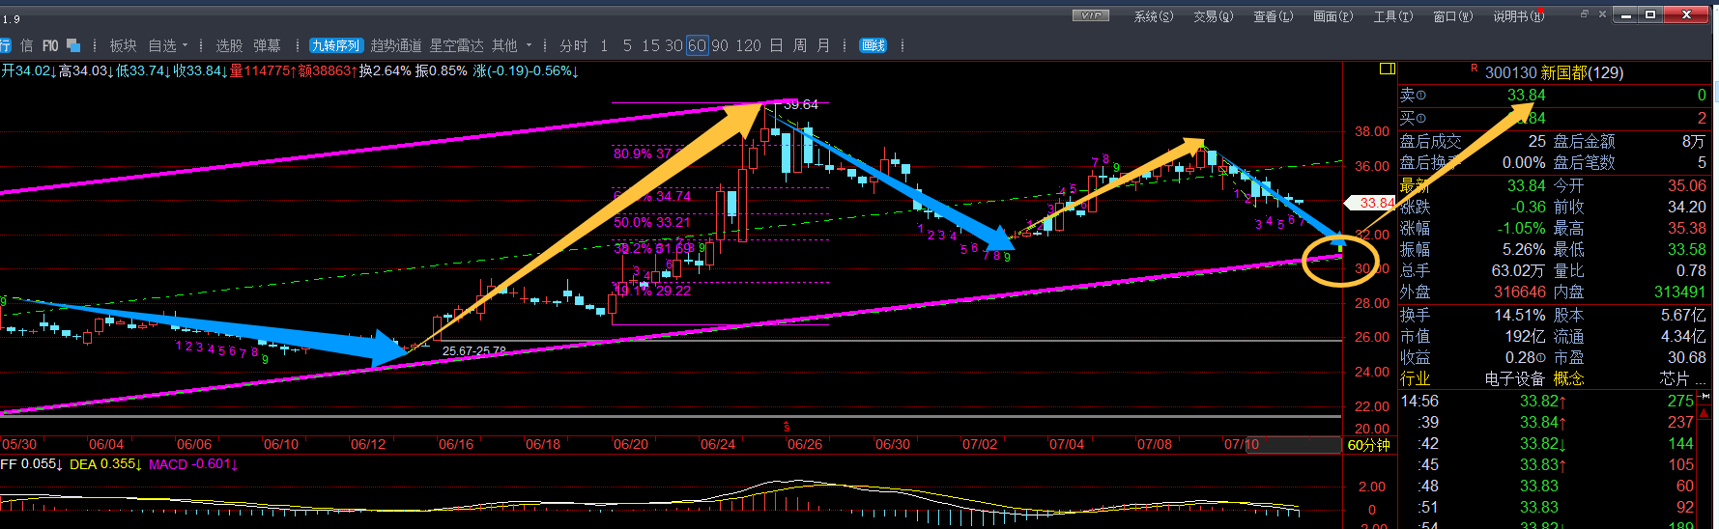Screen dimensions: 1719x529
Task: Click the MACD -0.601 indicator label
Action: click(x=193, y=464)
